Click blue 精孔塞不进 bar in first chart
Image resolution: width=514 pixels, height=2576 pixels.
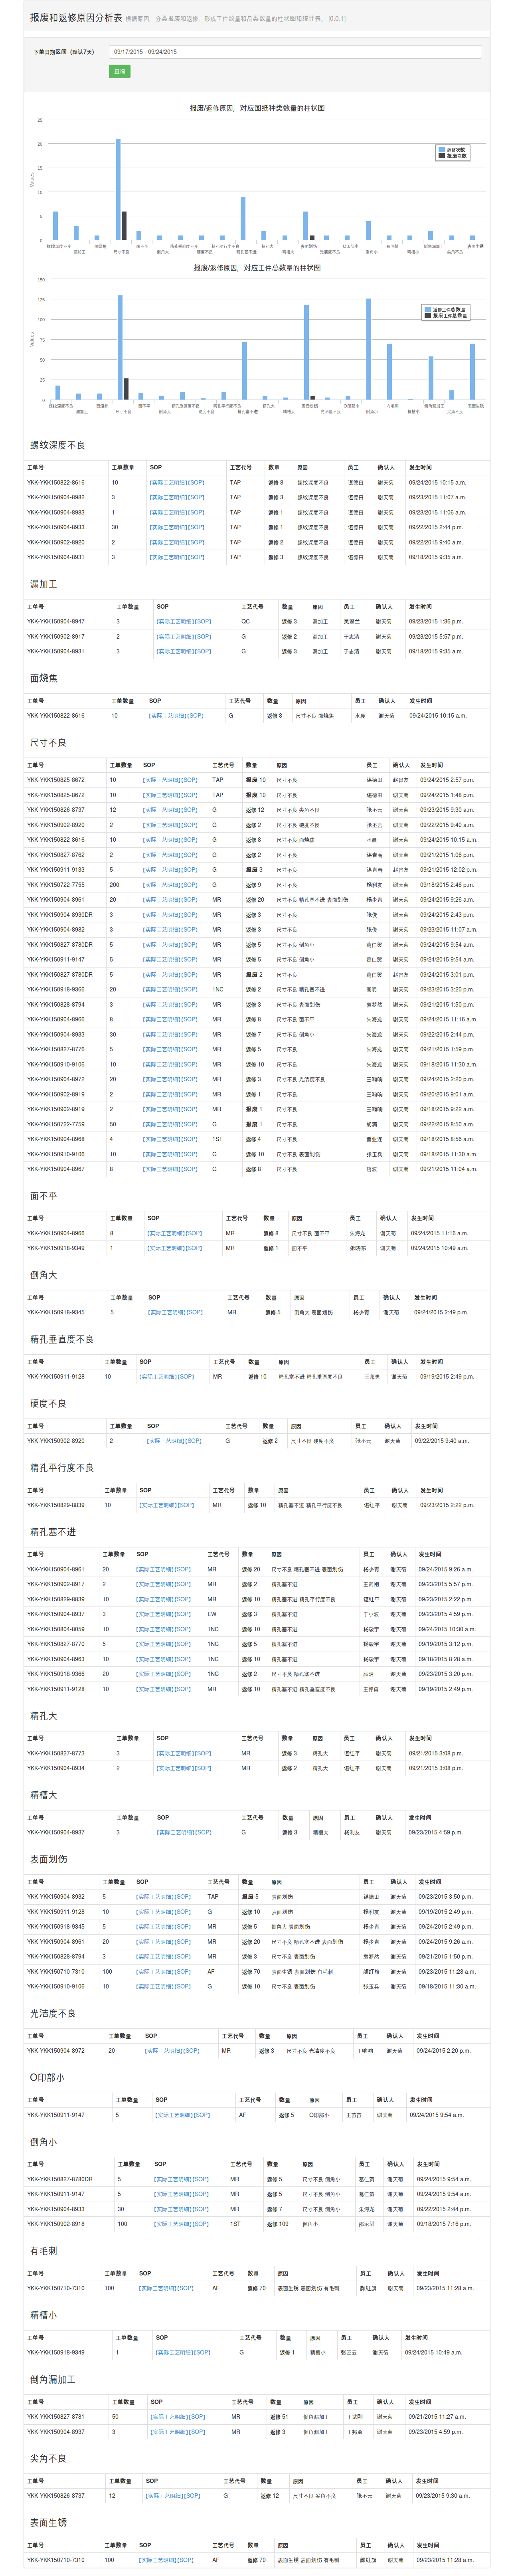click(x=242, y=218)
